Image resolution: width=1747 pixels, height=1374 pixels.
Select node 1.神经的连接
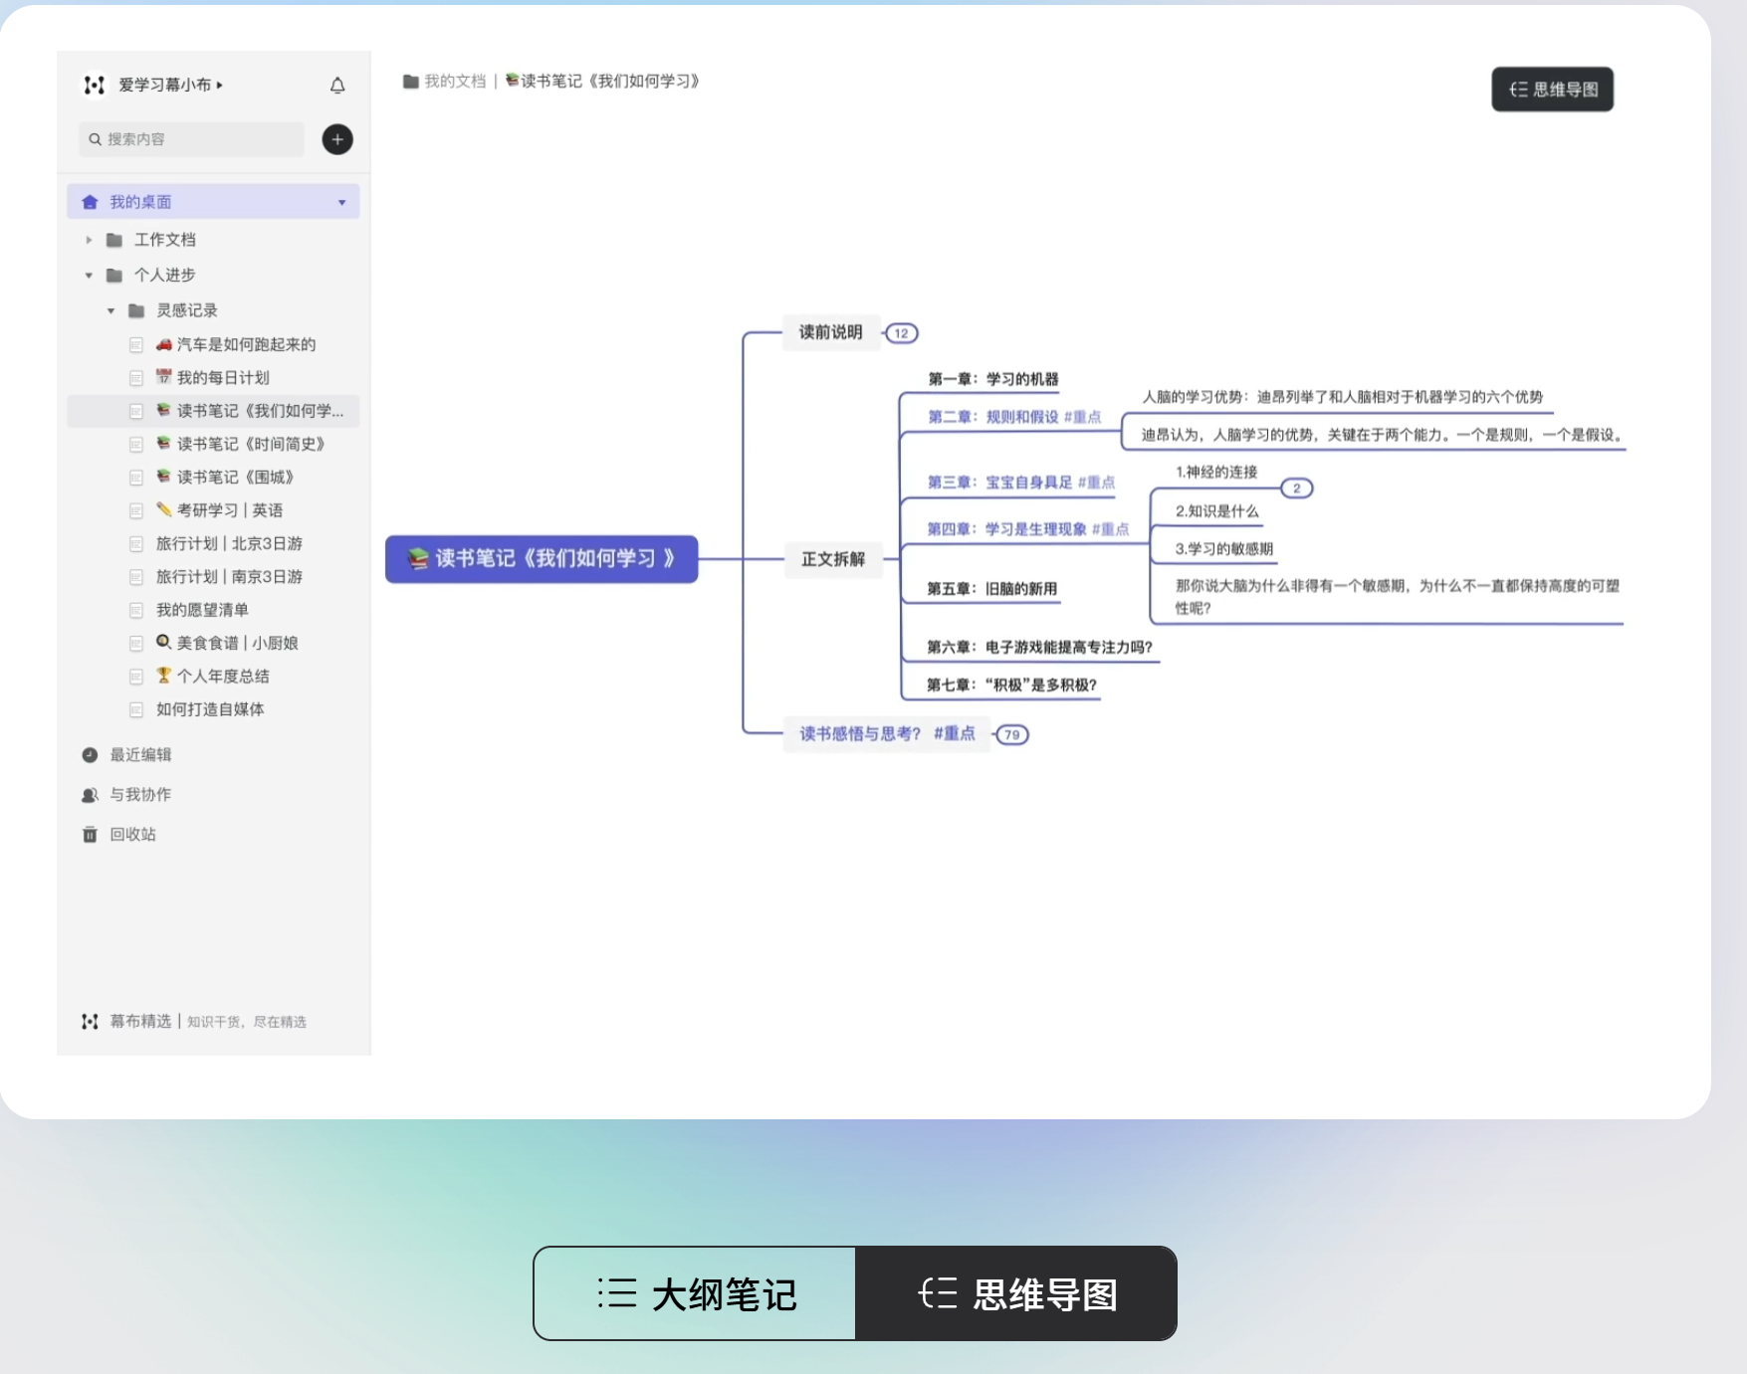coord(1216,473)
